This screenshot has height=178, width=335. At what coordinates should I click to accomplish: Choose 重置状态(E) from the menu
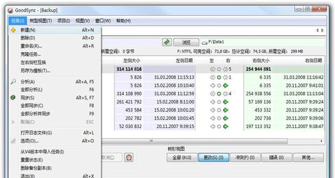coord(55,160)
